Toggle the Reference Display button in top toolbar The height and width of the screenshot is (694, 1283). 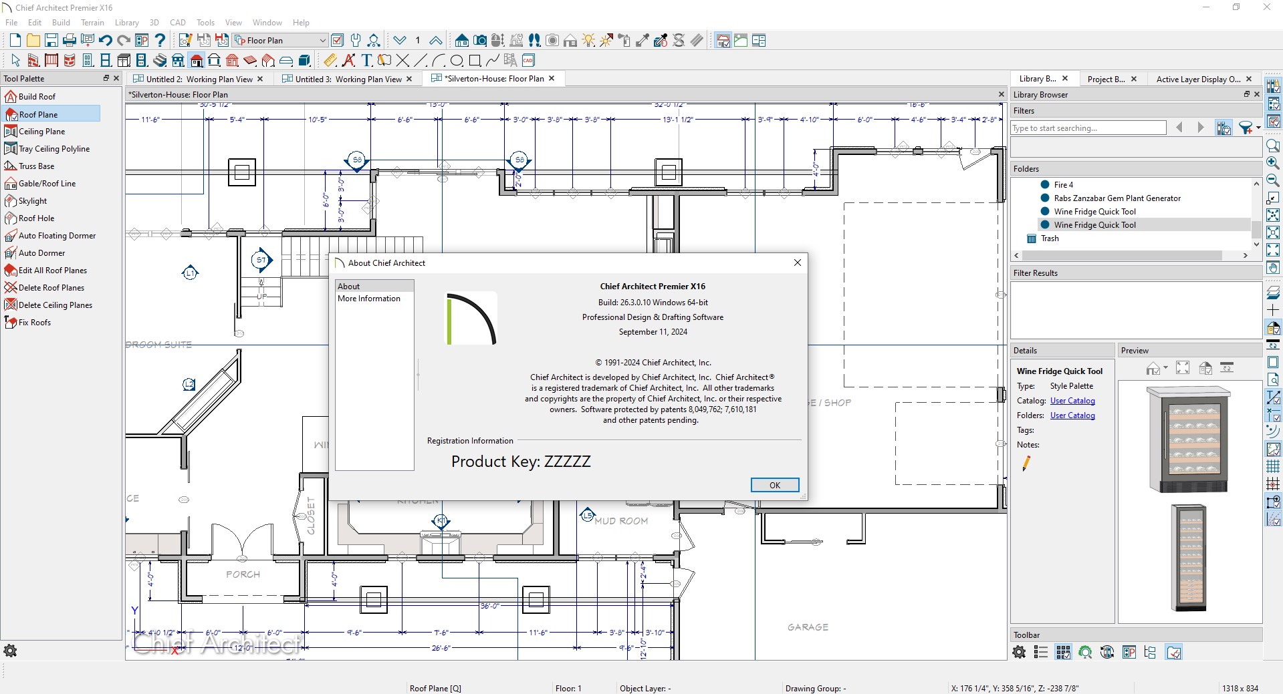pyautogui.click(x=723, y=41)
